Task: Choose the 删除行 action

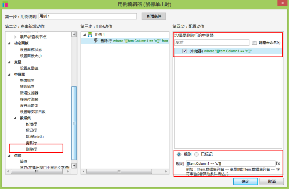Action: point(31,149)
